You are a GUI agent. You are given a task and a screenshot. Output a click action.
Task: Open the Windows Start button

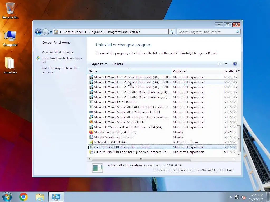(7, 197)
